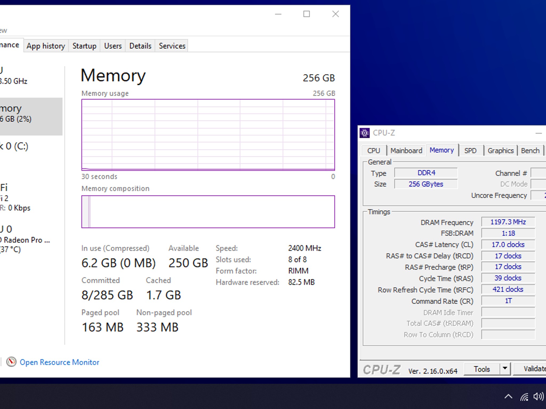Click the Resource Monitor gauge icon
Viewport: 546px width, 409px height.
coord(11,362)
